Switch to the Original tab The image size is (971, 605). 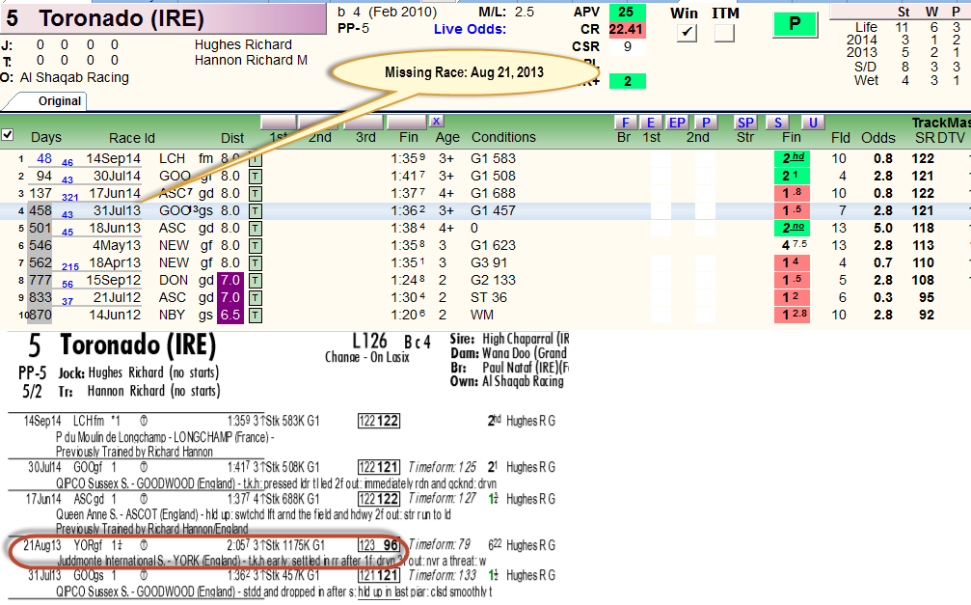coord(60,101)
